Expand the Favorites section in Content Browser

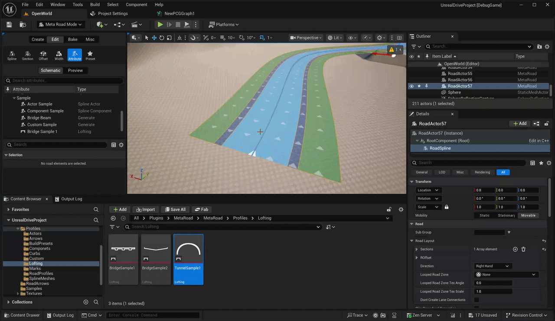(8, 209)
